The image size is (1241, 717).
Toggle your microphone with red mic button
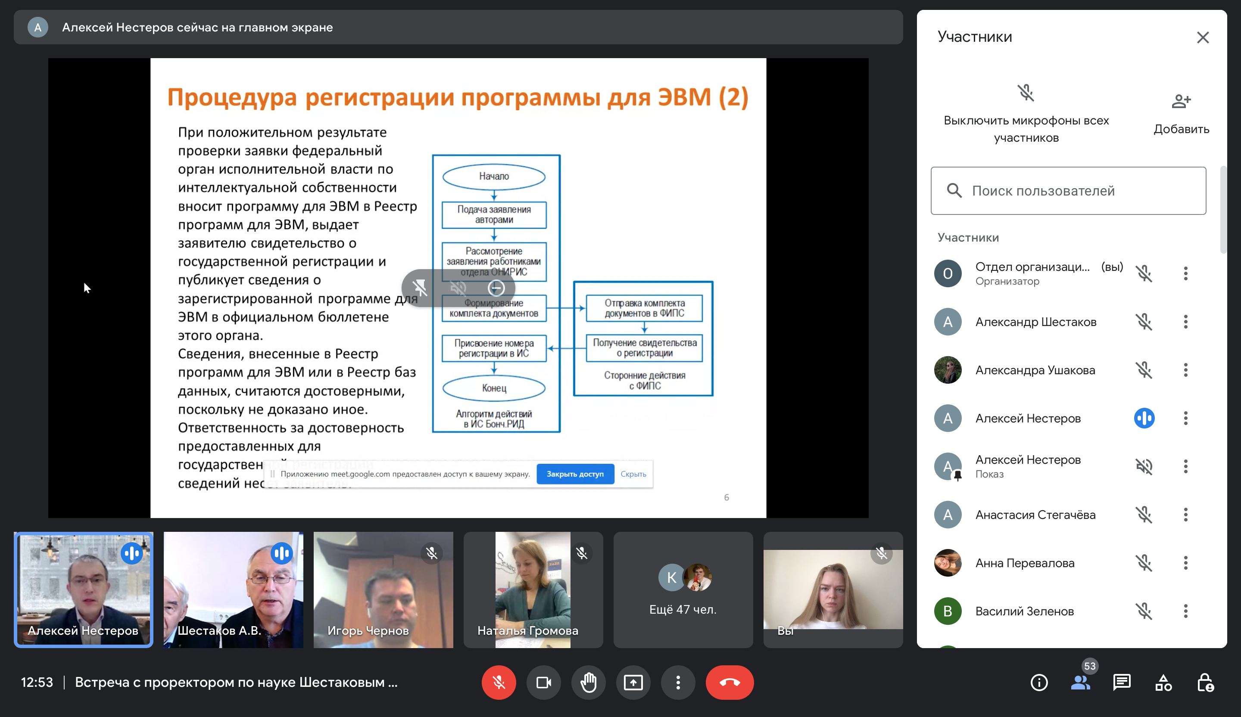[499, 683]
